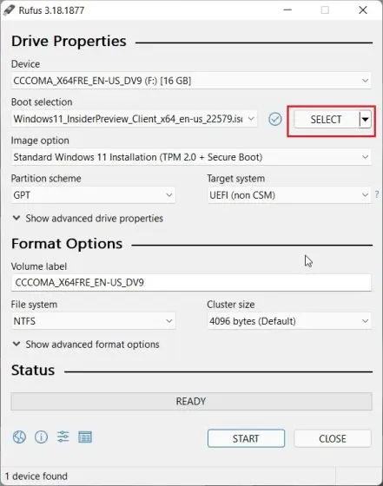The image size is (383, 486).
Task: Click the Rufus 3.18.1877 title text
Action: (x=51, y=10)
